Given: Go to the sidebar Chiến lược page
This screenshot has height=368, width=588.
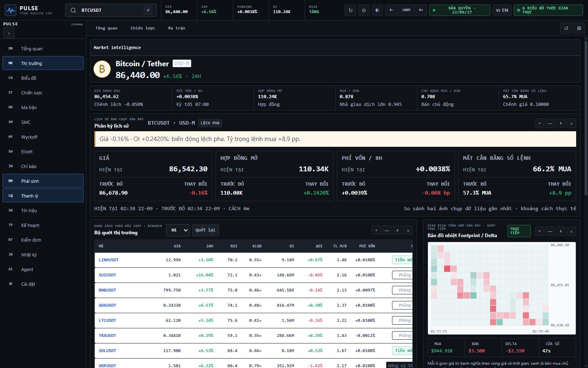Looking at the screenshot, I should pos(43,93).
